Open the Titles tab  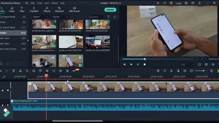[x=22, y=10]
